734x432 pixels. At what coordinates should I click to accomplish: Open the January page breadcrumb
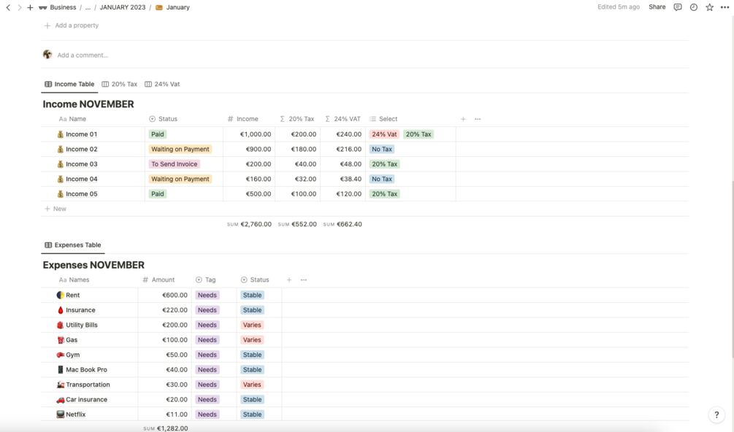pos(173,7)
